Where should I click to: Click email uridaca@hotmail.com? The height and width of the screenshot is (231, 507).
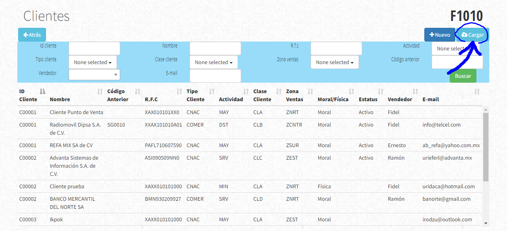pos(449,186)
